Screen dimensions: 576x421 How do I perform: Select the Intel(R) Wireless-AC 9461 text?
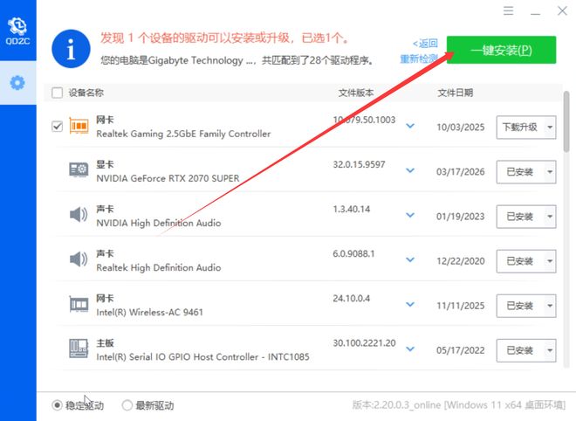pyautogui.click(x=149, y=313)
